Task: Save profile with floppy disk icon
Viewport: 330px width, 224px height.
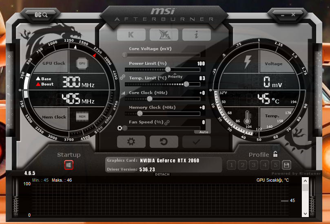Action: (x=286, y=165)
